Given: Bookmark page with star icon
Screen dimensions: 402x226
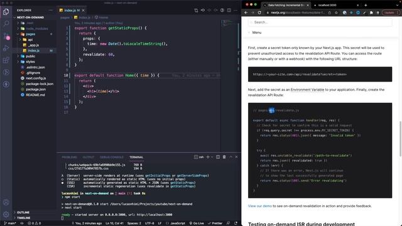Looking at the screenshot, I should [336, 13].
